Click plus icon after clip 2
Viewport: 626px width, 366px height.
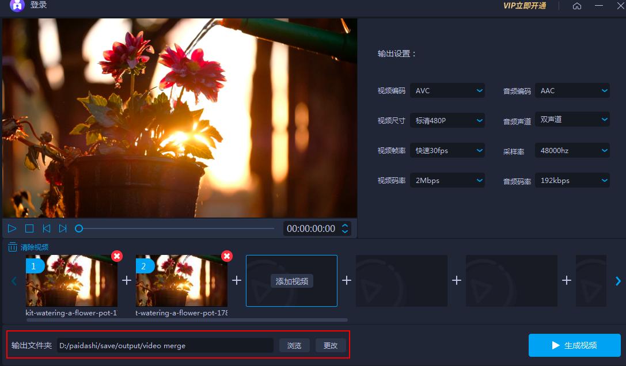click(x=237, y=280)
